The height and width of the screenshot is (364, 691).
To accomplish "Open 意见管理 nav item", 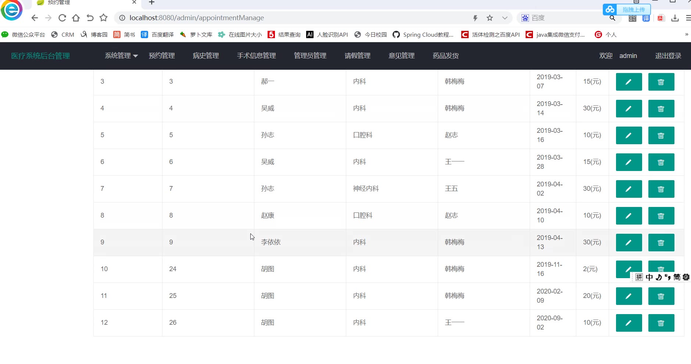I will [402, 56].
